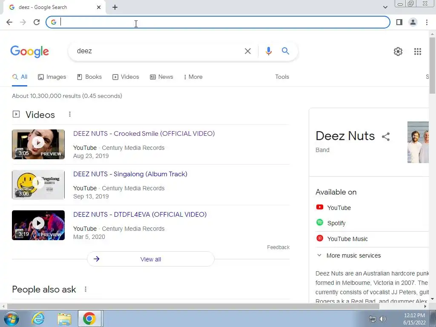Viewport: 436px width, 327px height.
Task: Open the Chrome side panel icon
Action: pyautogui.click(x=399, y=22)
